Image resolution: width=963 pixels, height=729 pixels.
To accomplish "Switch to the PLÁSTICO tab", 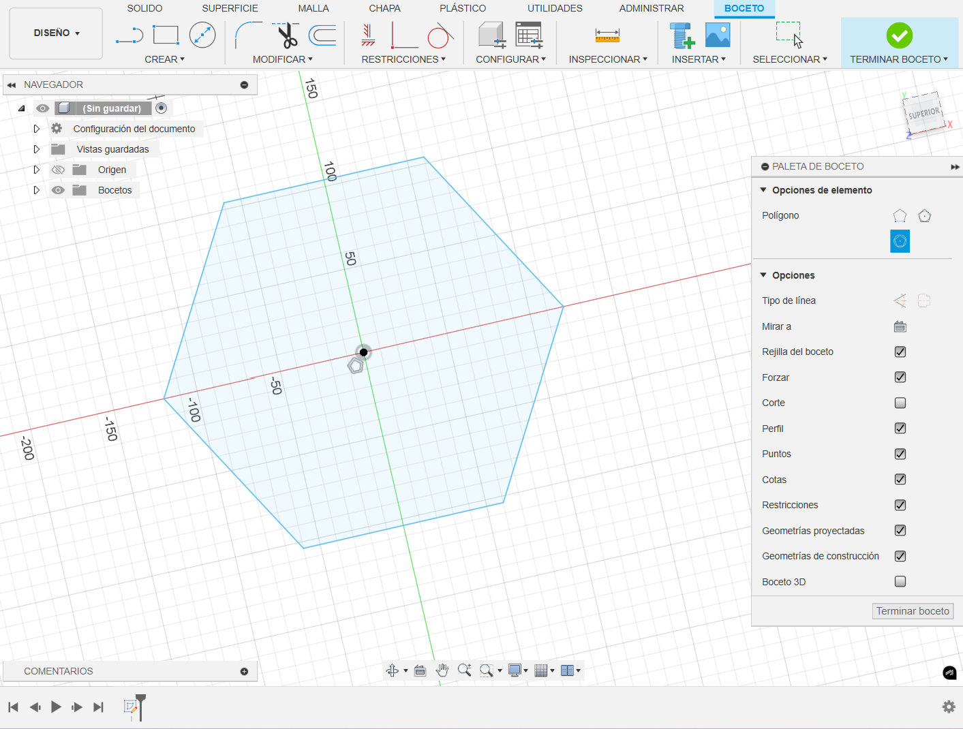I will coord(463,8).
